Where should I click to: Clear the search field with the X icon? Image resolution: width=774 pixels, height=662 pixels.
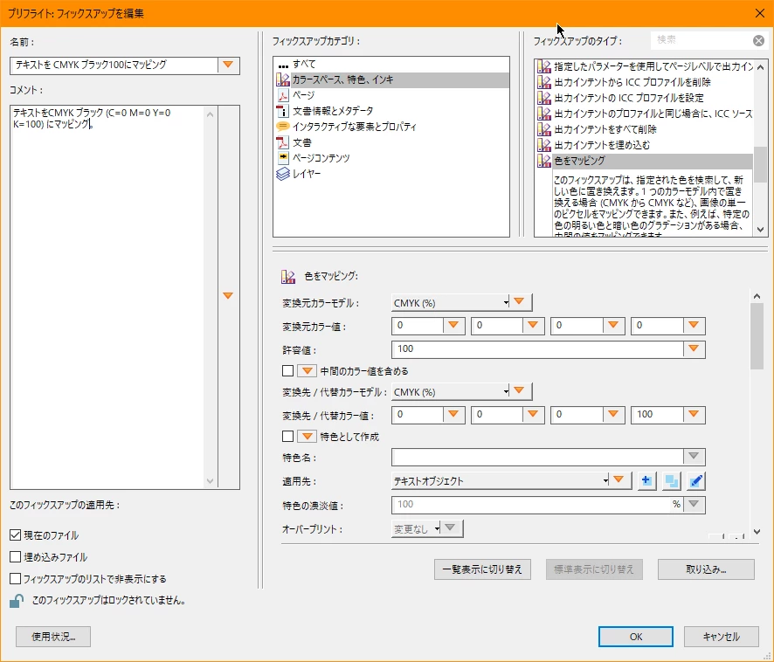[758, 40]
